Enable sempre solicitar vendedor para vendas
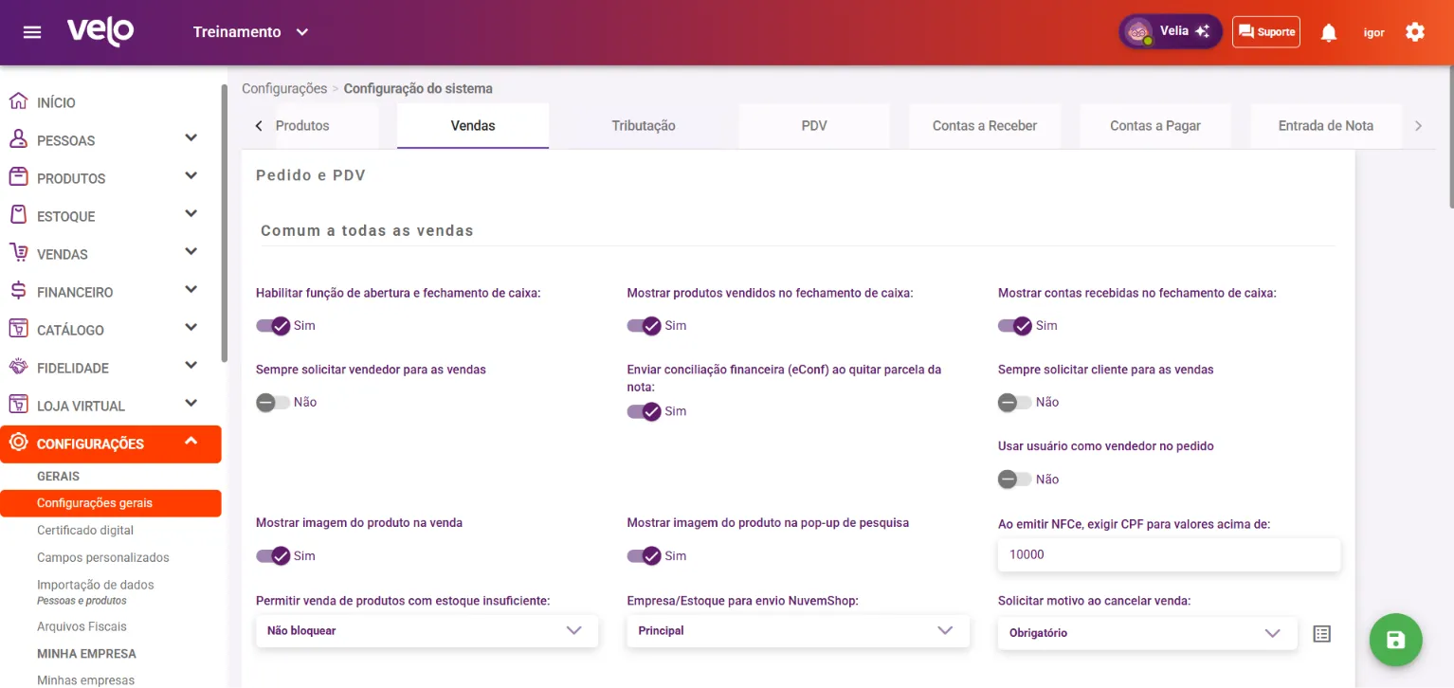1454x688 pixels. pos(273,403)
